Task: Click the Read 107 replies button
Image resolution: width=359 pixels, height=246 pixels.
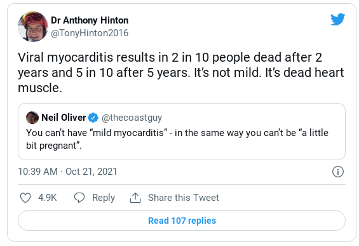Action: (x=182, y=221)
